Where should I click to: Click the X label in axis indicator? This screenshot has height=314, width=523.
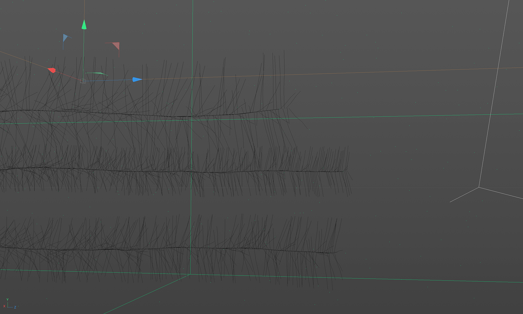4,306
